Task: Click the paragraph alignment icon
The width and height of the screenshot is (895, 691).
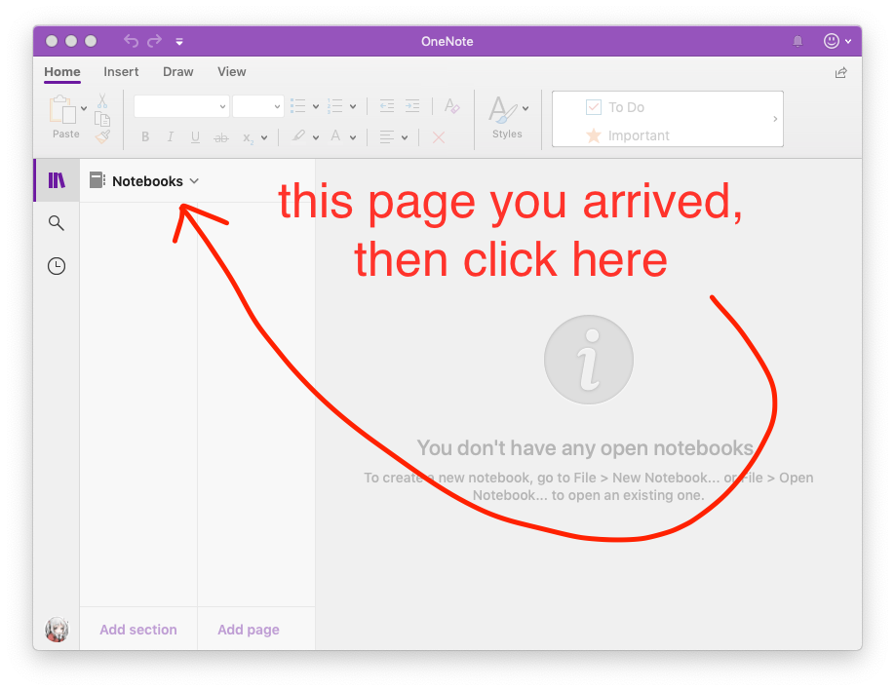Action: 387,137
